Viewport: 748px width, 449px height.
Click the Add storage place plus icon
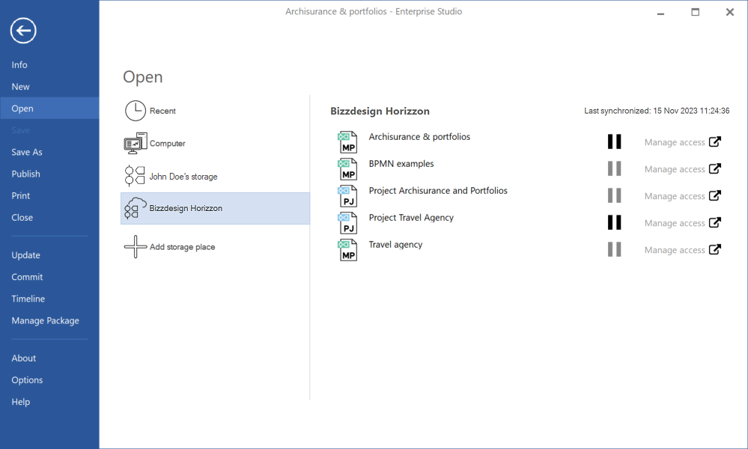[x=135, y=247]
